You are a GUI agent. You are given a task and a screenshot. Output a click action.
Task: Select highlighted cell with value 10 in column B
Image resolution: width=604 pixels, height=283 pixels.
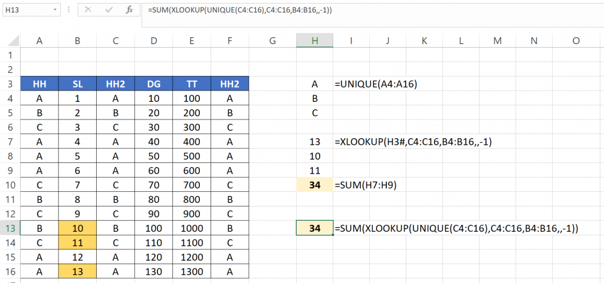pos(77,228)
